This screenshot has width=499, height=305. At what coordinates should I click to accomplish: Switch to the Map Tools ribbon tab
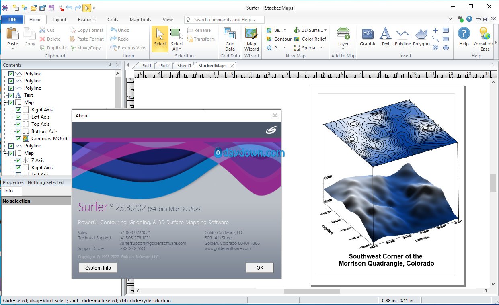140,20
